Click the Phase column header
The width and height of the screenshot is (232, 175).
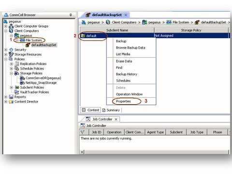pyautogui.click(x=217, y=132)
